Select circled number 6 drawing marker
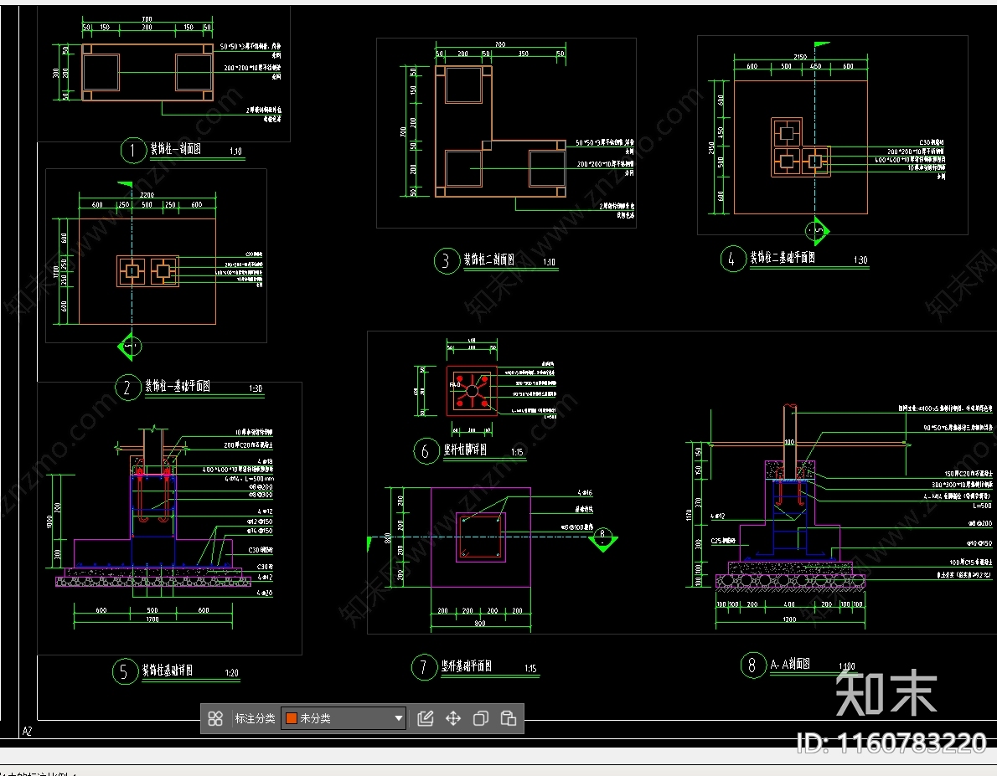 426,452
